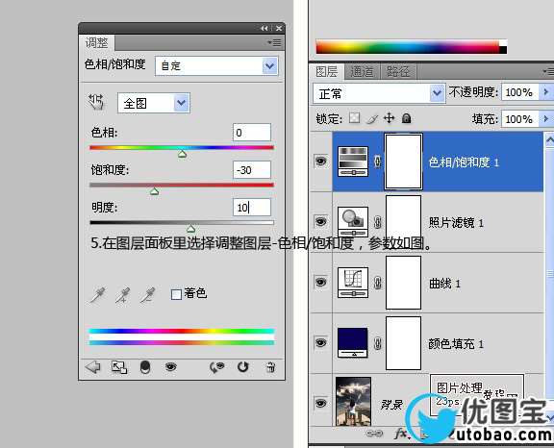Hide the 曲线 1 layer
The width and height of the screenshot is (554, 448).
click(x=320, y=282)
